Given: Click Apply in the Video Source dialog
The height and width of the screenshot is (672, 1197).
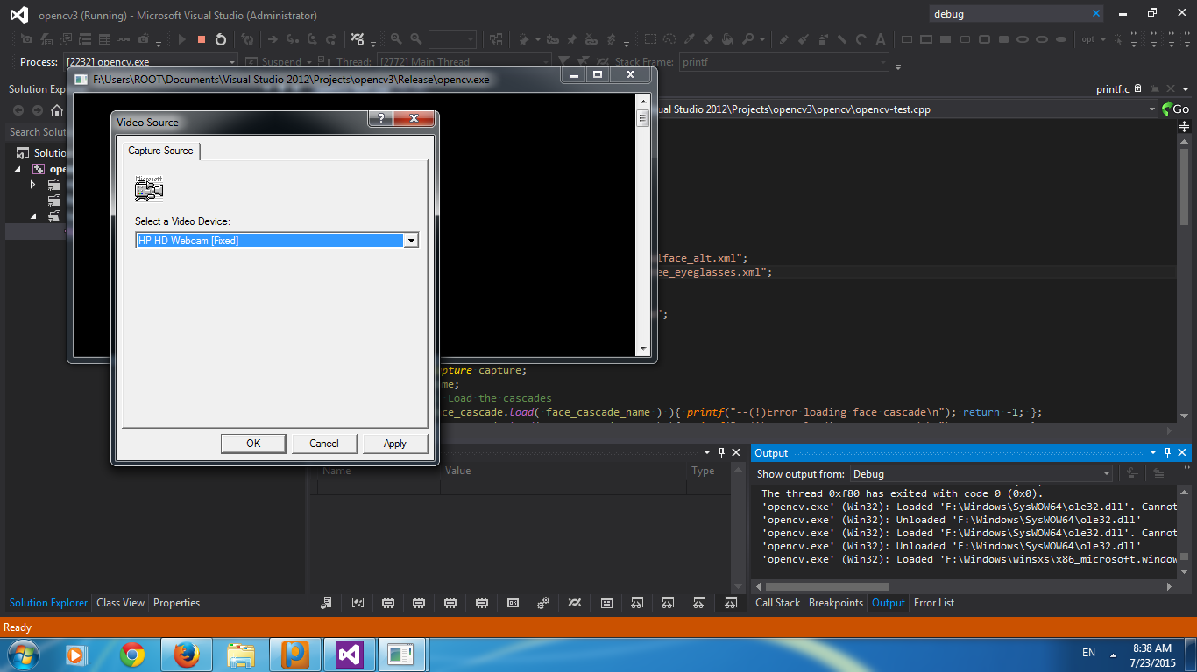Looking at the screenshot, I should pyautogui.click(x=395, y=444).
